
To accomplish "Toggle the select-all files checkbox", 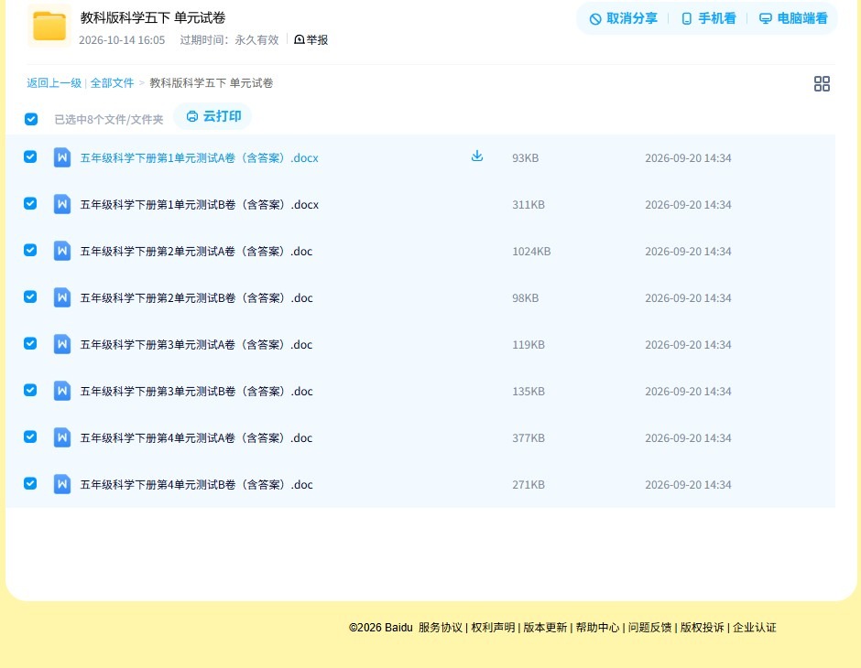I will pos(31,119).
